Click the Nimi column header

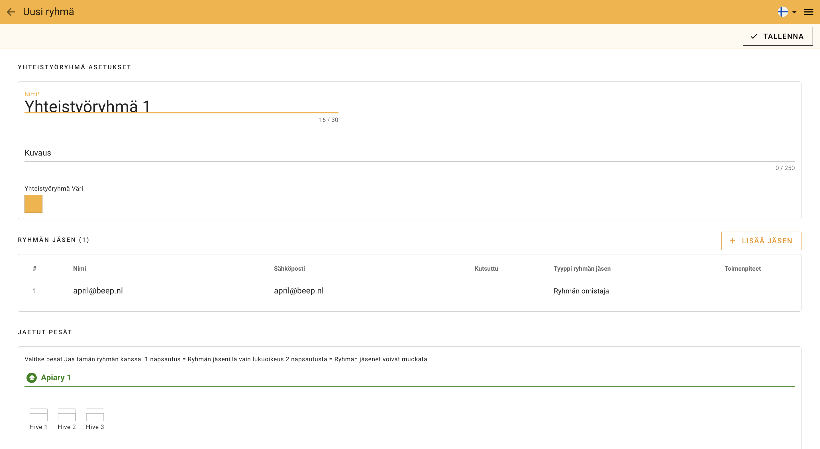(x=79, y=269)
